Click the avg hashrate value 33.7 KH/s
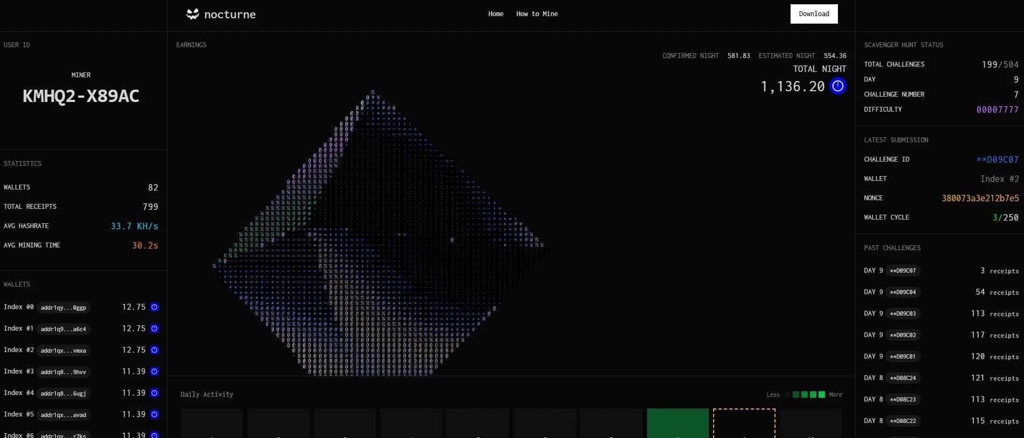This screenshot has width=1024, height=438. [x=134, y=226]
